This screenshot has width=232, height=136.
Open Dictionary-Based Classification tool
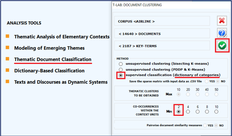click(x=49, y=71)
